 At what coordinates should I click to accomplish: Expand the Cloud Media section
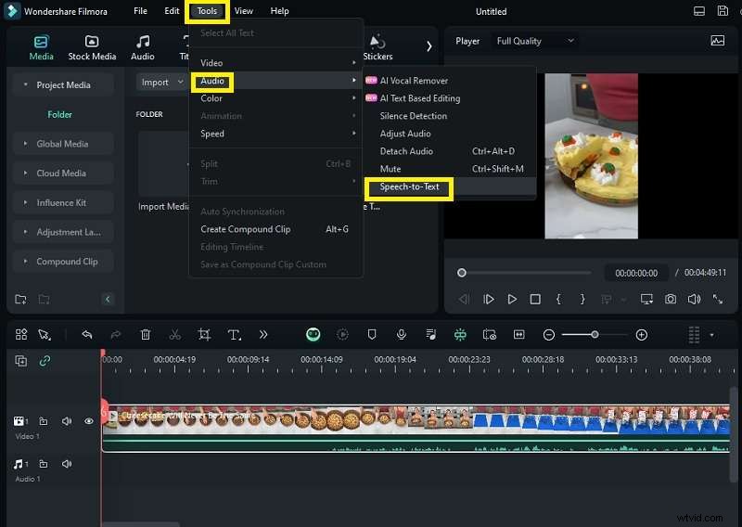[x=63, y=174]
